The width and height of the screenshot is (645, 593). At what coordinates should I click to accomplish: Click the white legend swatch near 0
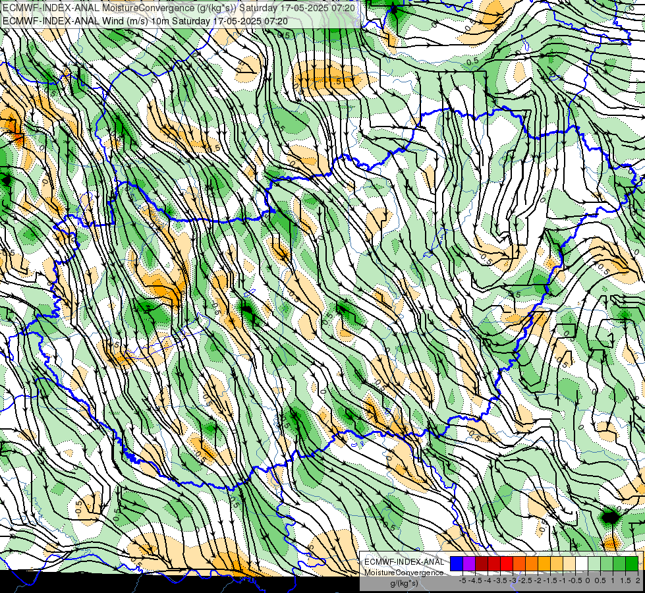pyautogui.click(x=582, y=564)
